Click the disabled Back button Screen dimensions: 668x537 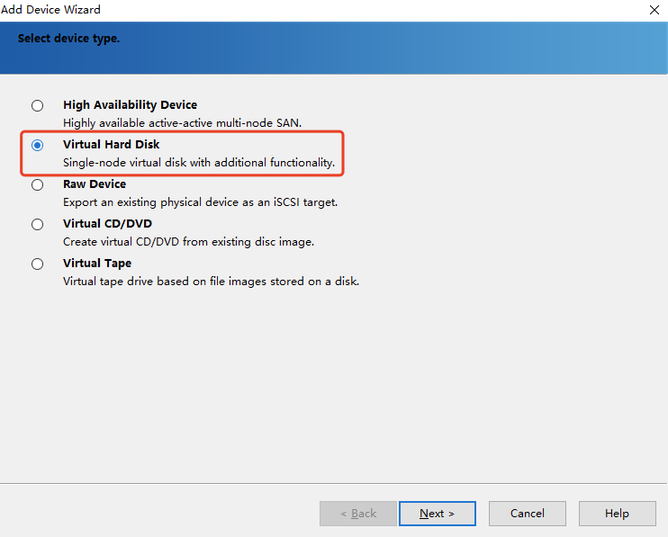358,514
